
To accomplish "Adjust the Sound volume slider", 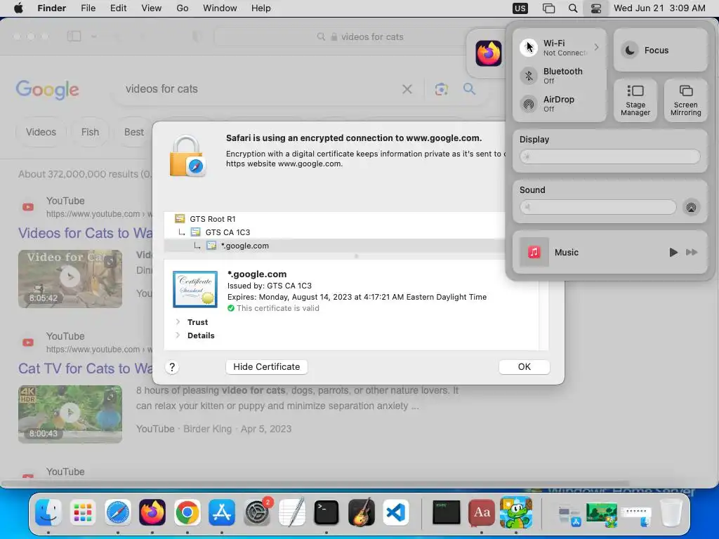I will 598,207.
